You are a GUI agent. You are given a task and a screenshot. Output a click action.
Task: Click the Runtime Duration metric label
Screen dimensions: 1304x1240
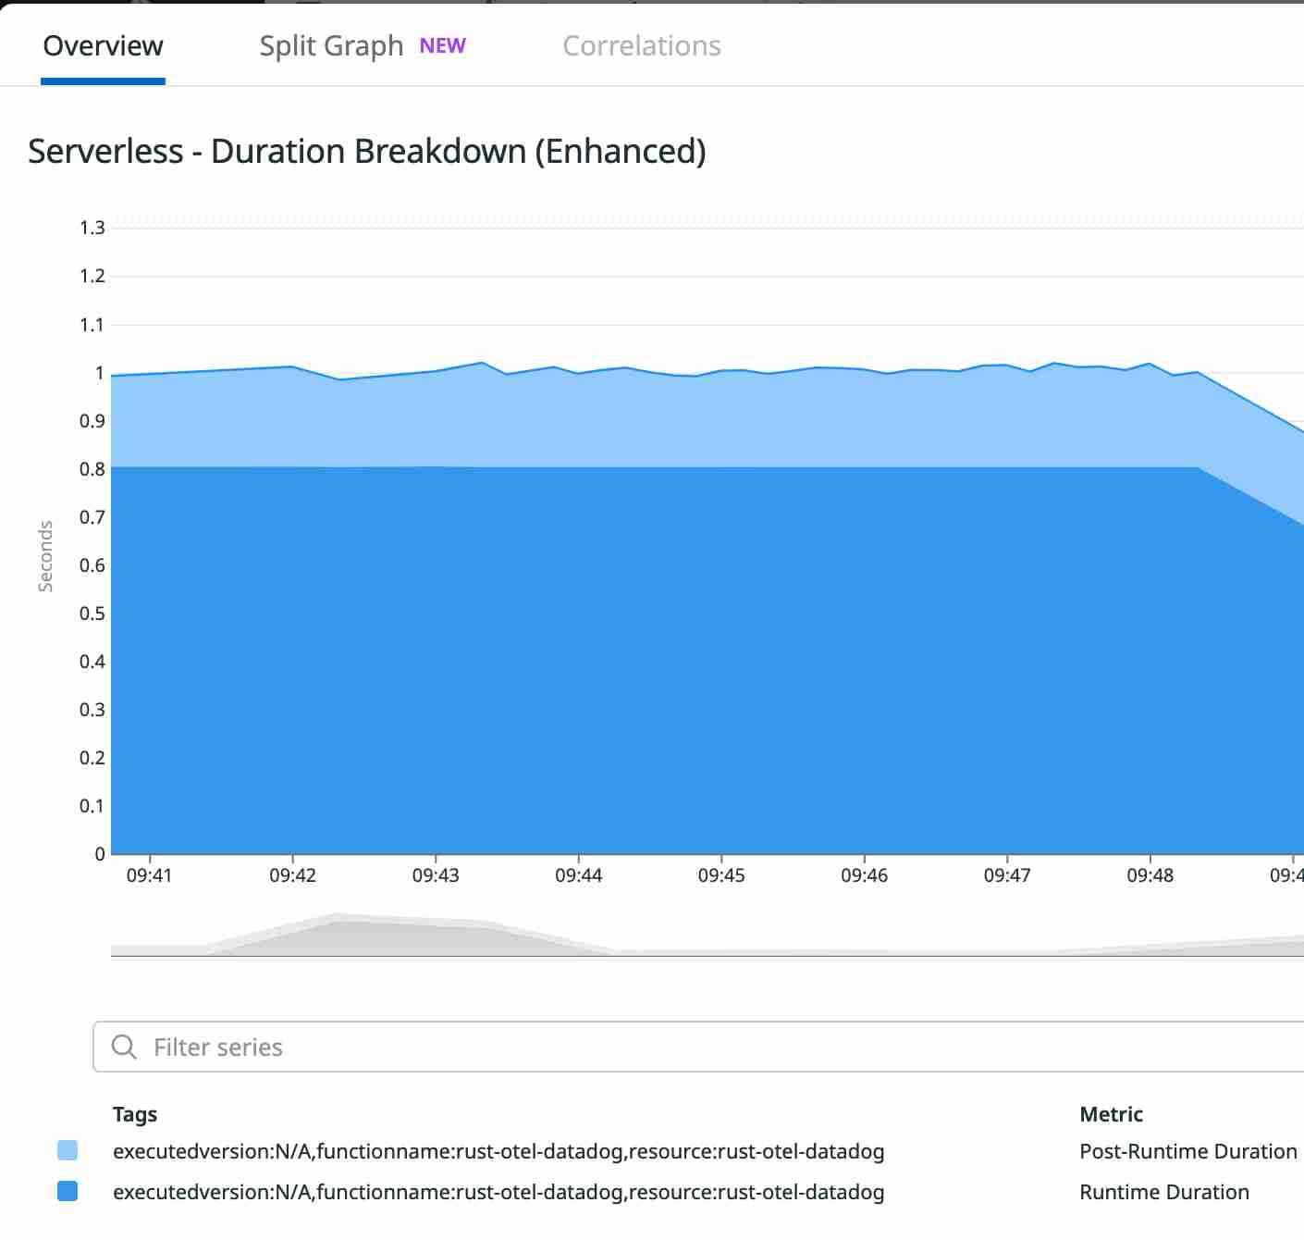[x=1164, y=1192]
